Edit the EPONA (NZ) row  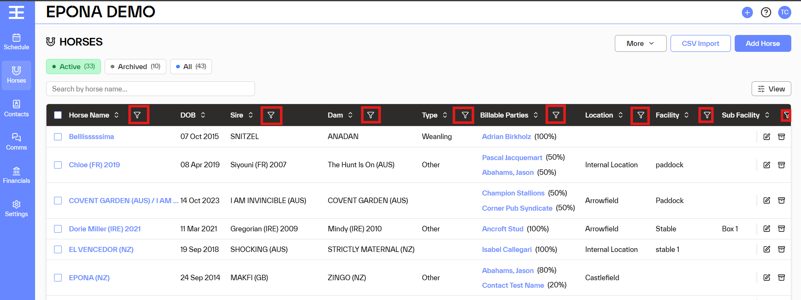767,277
